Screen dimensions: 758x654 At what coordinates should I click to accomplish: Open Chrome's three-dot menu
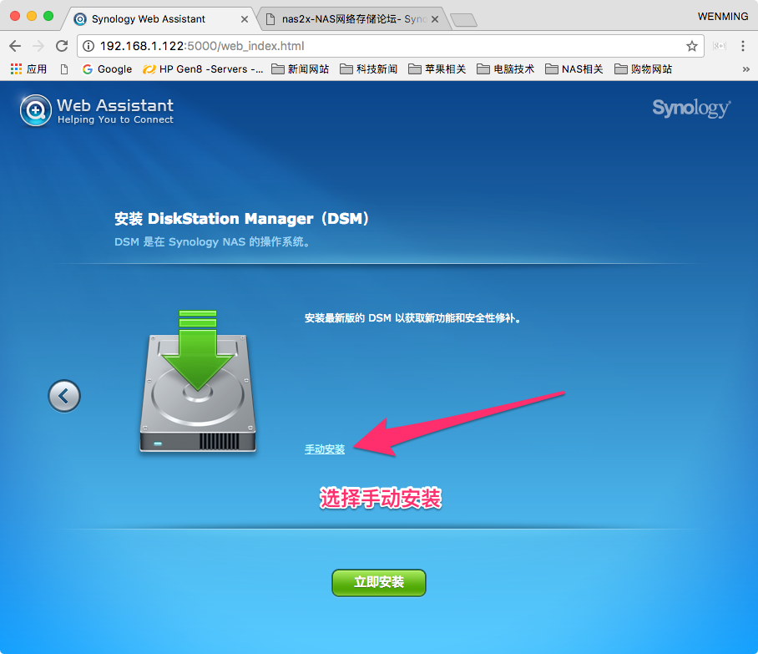click(x=744, y=47)
